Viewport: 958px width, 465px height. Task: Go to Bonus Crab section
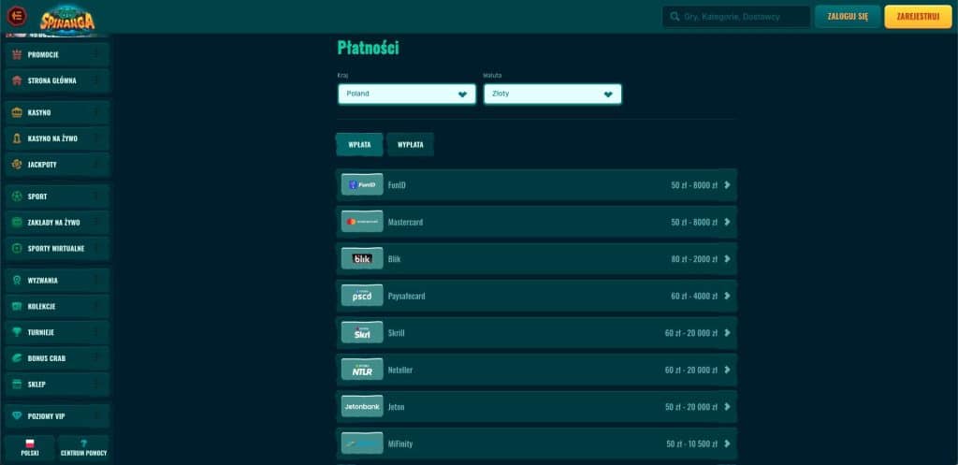pyautogui.click(x=57, y=358)
